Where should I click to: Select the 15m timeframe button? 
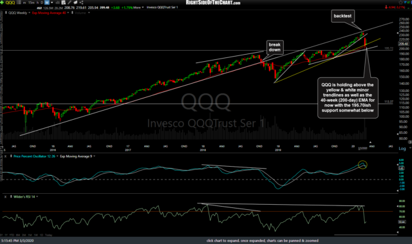click(31, 3)
